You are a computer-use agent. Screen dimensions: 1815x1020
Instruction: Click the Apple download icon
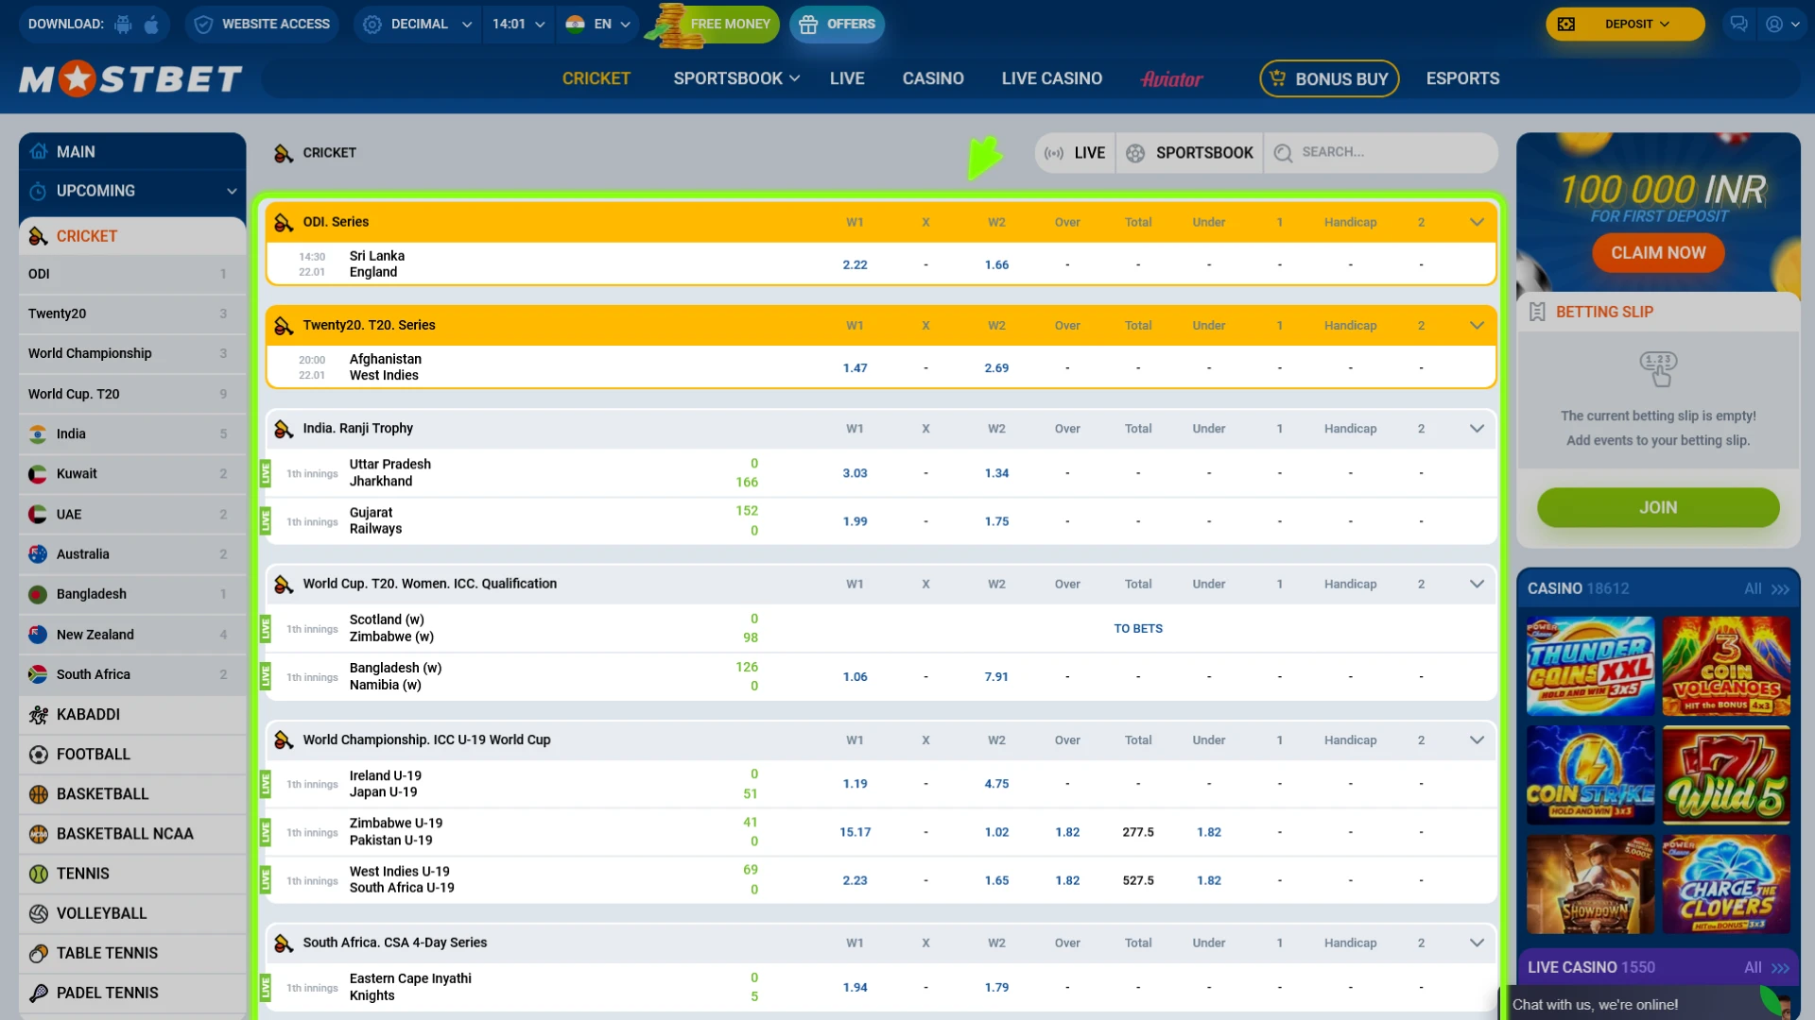pos(151,24)
